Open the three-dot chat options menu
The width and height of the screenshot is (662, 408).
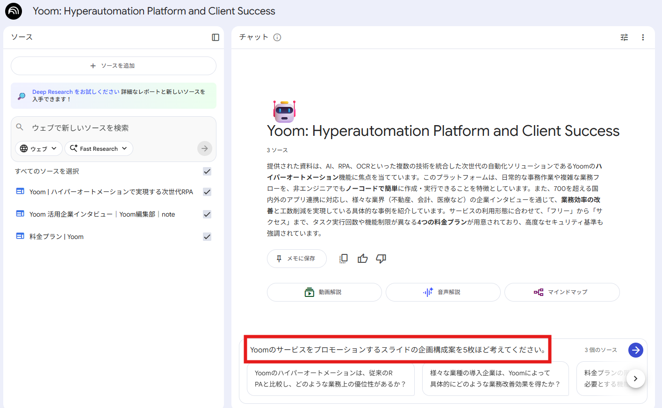[x=643, y=37]
